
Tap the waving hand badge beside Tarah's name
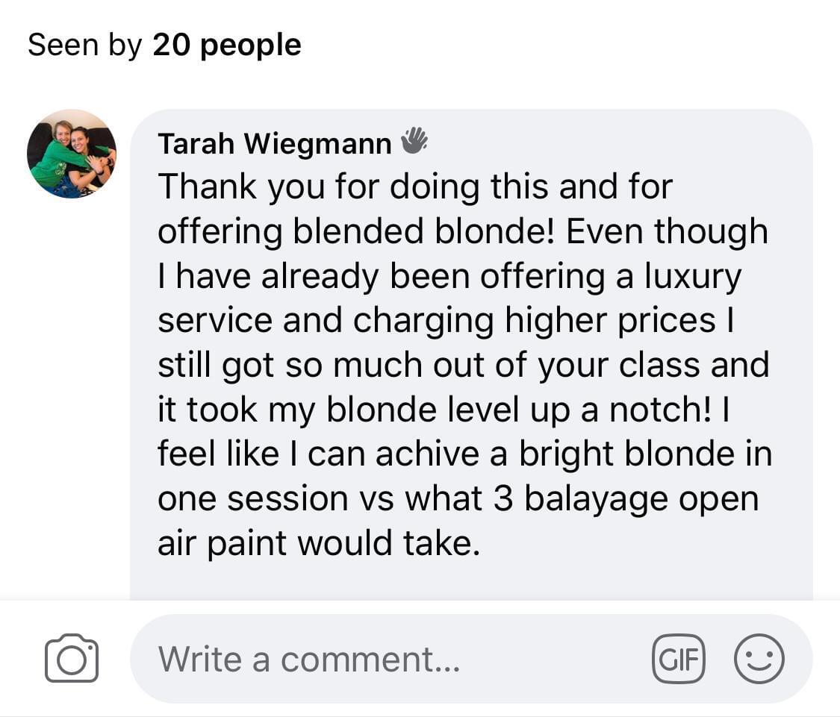[414, 140]
